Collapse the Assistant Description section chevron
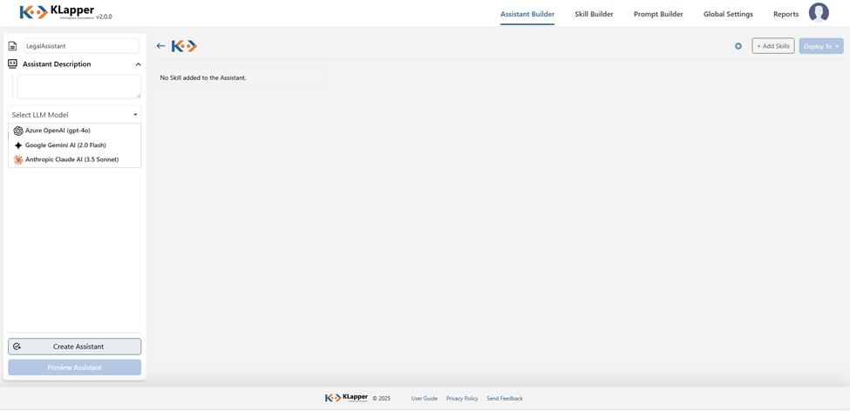 click(139, 64)
